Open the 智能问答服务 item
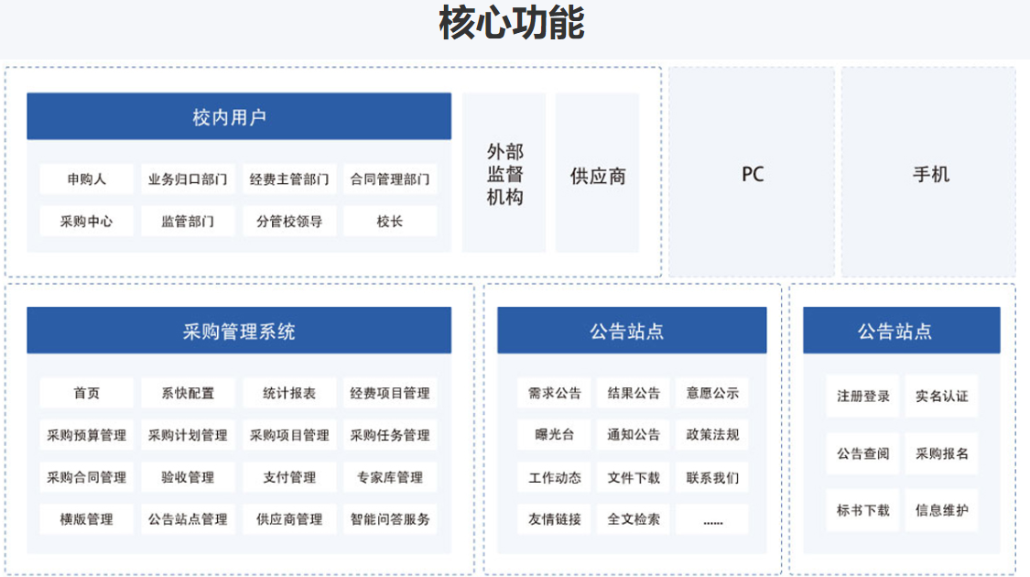 tap(390, 519)
